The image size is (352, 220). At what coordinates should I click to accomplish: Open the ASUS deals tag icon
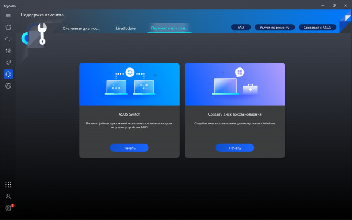pos(8,62)
